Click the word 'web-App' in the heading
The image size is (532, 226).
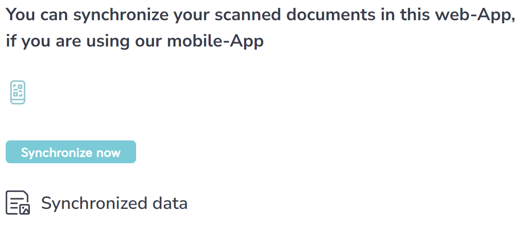tap(475, 15)
